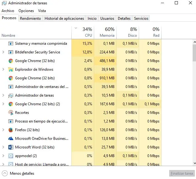Select the Procesos tab
This screenshot has width=196, height=179.
(9, 18)
